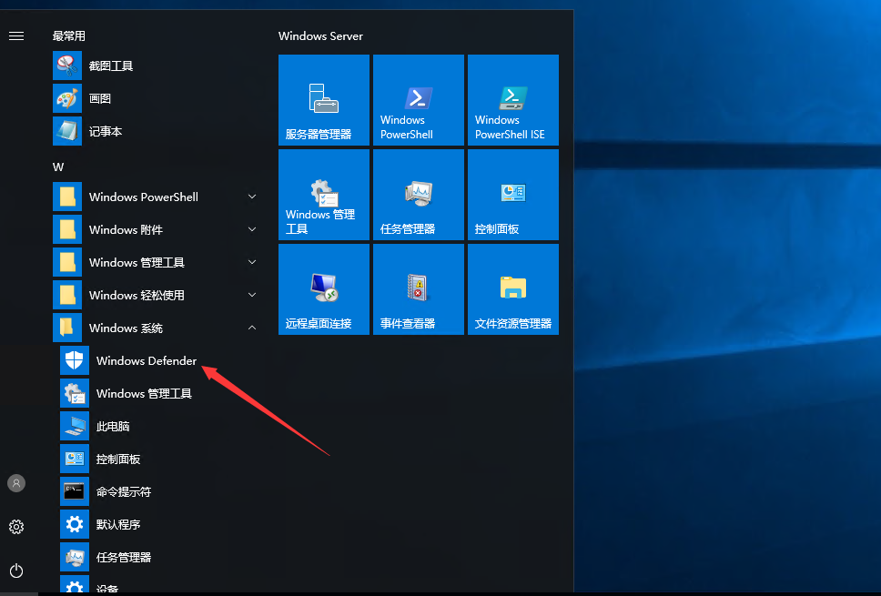Select the 截图工具 app name
Screen dimensions: 881x596
(111, 66)
